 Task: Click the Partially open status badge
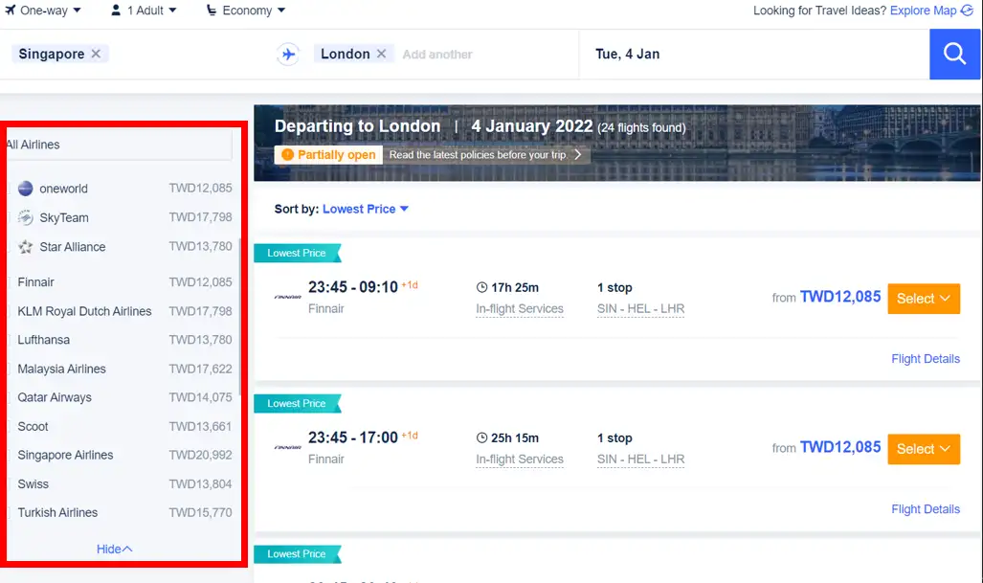point(328,155)
